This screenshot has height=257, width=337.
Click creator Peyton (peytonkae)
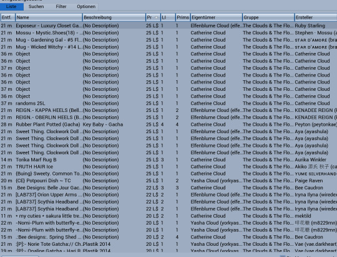(316, 124)
